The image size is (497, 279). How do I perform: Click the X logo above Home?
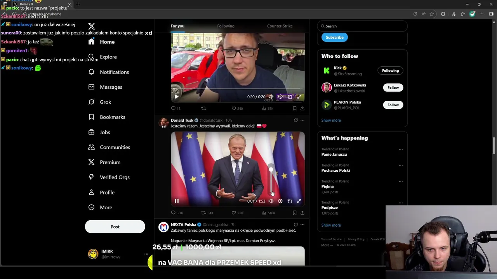[91, 26]
